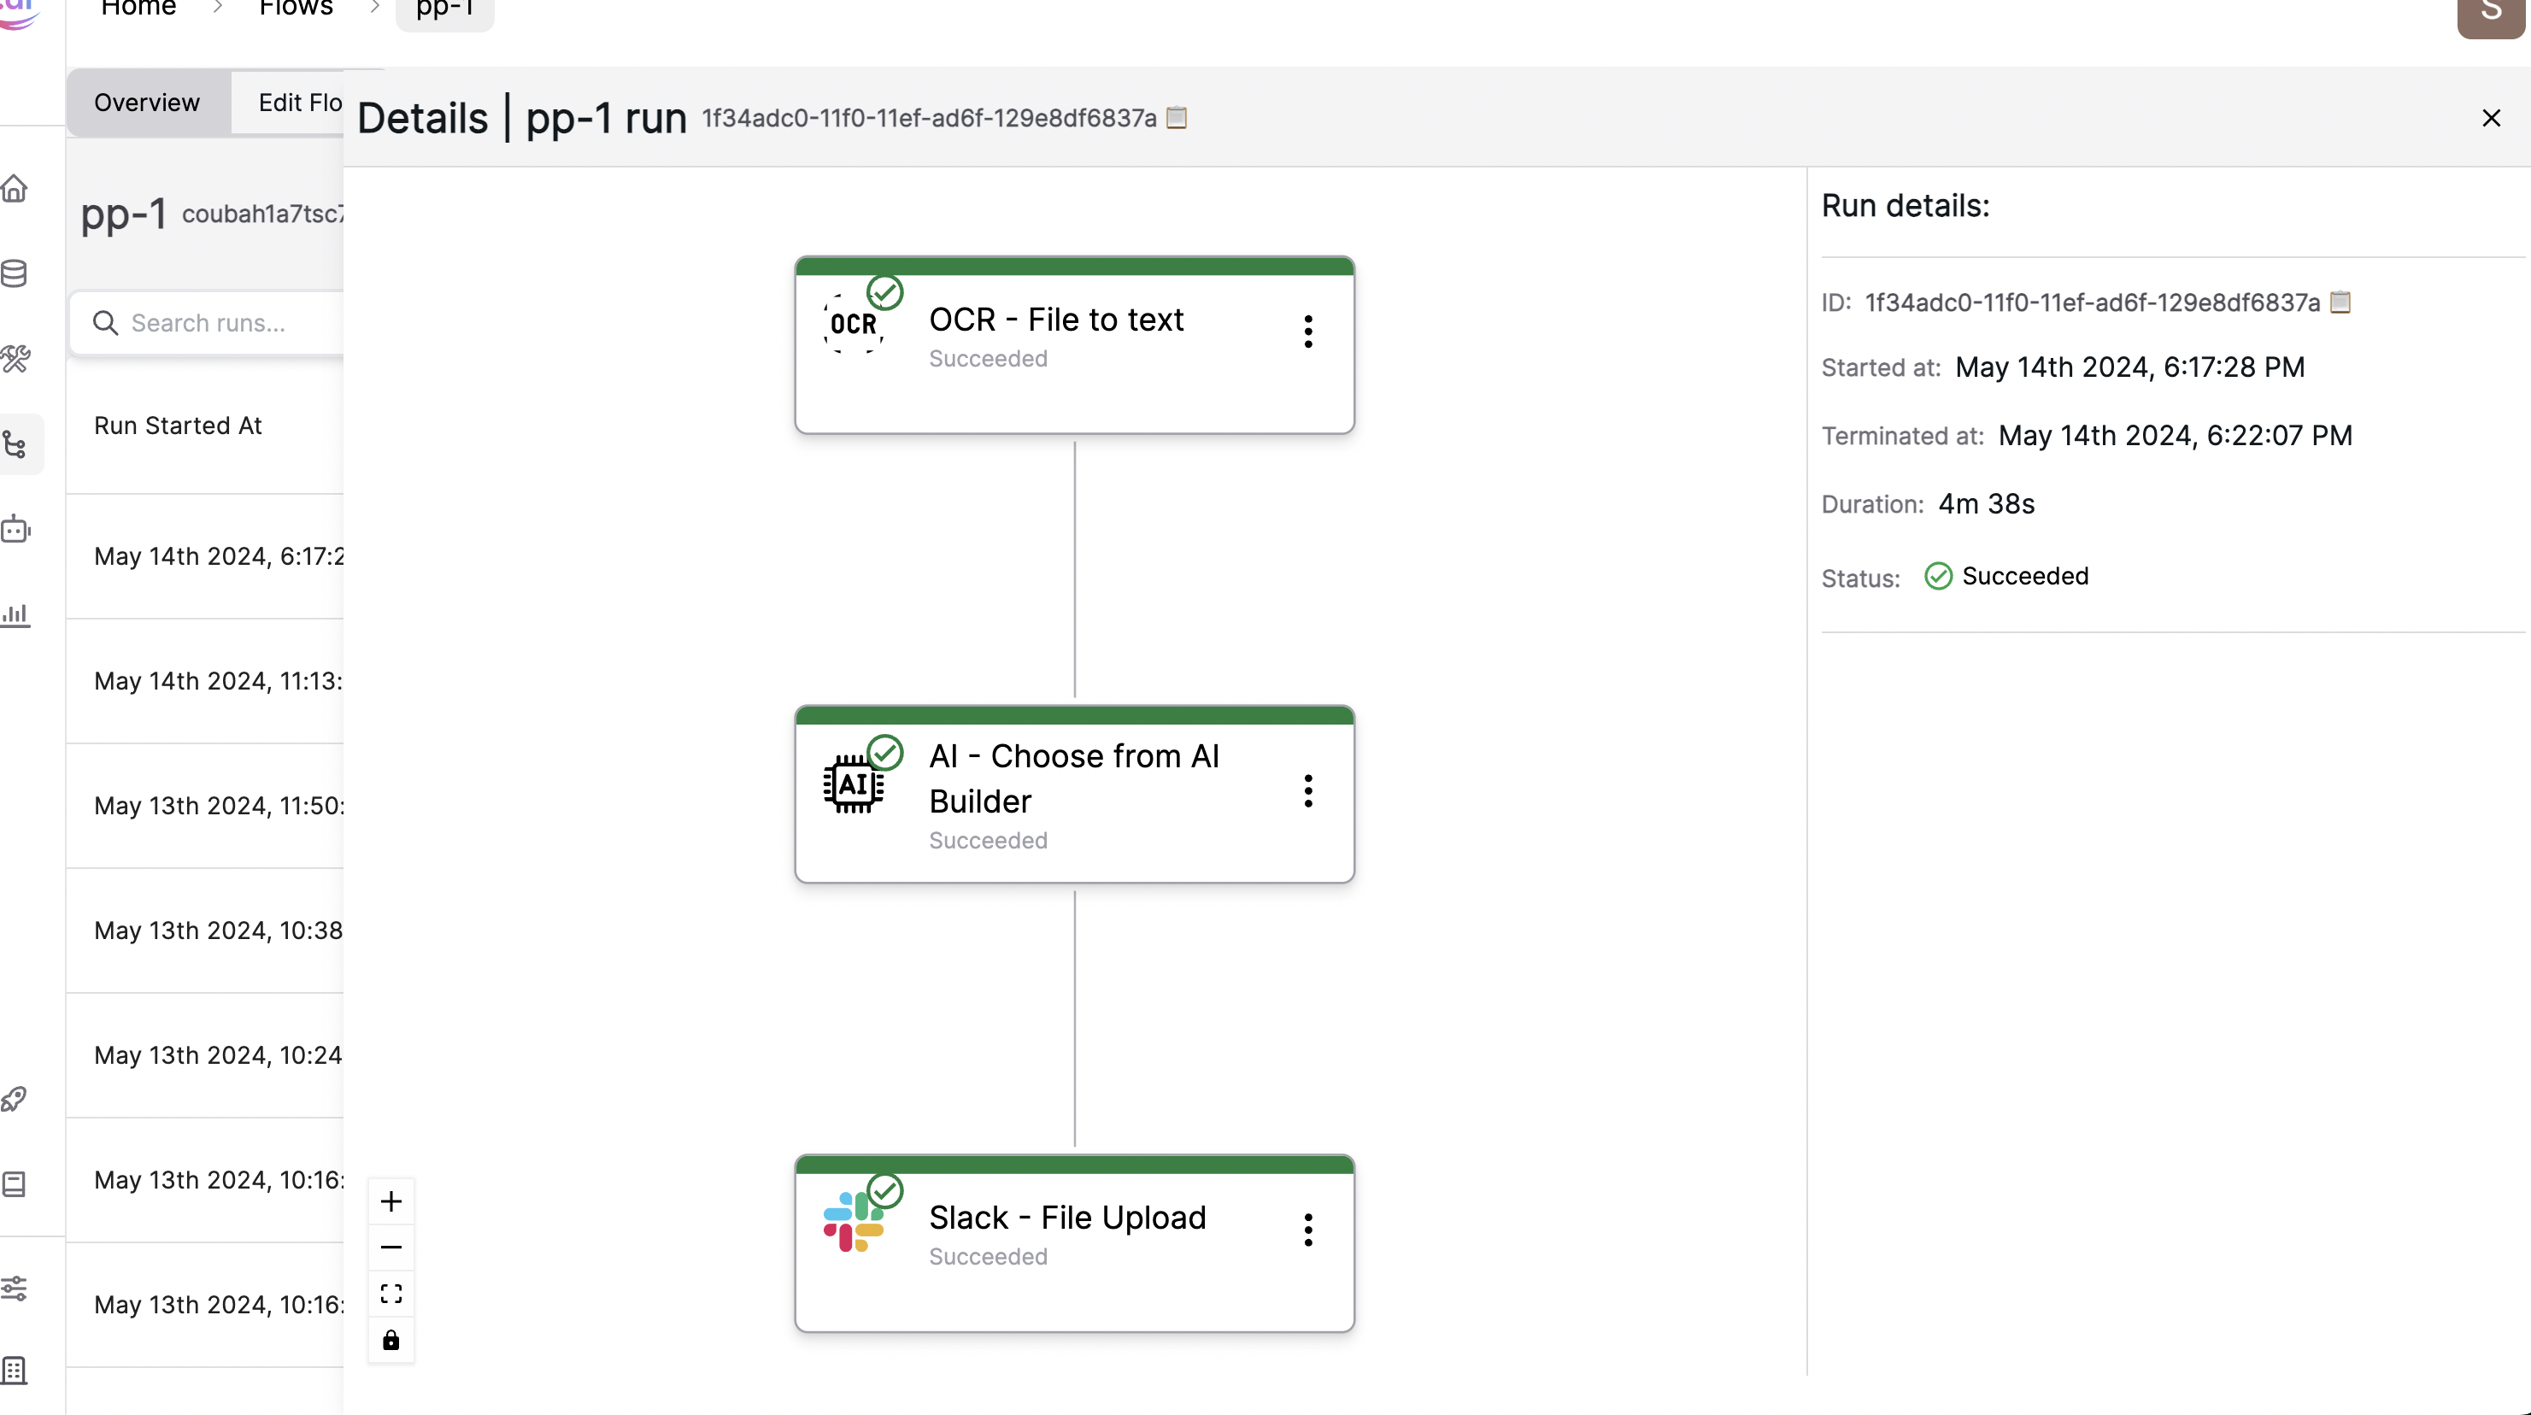
Task: Click the rocket icon in sidebar
Action: pos(15,1099)
